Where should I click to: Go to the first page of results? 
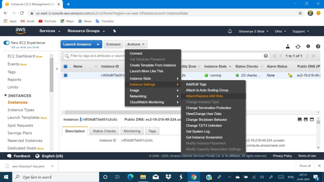[x=274, y=56]
